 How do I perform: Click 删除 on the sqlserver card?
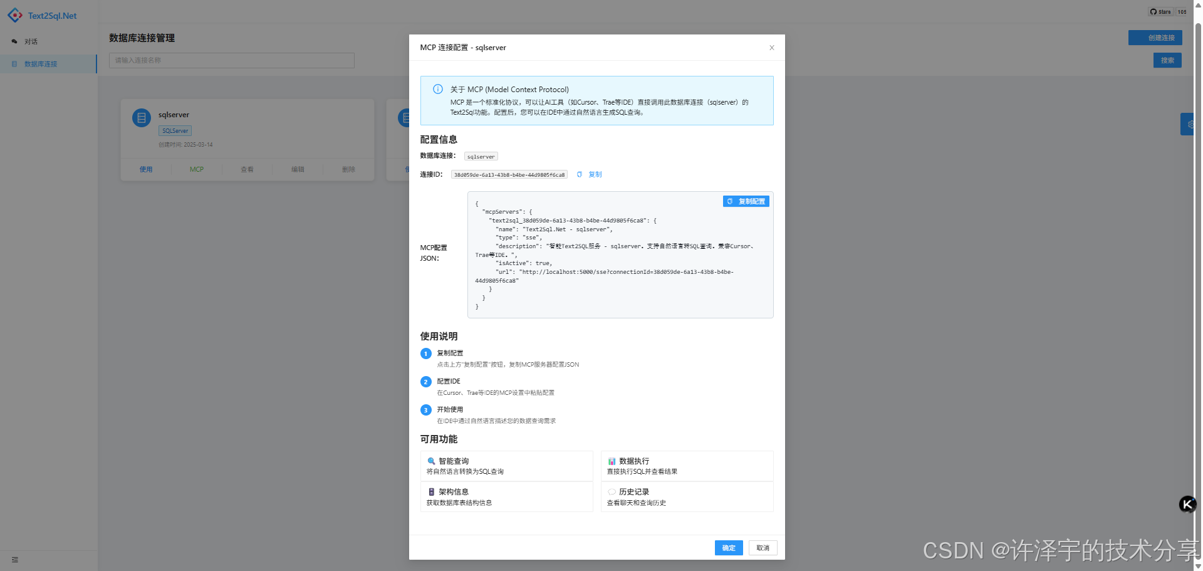[x=349, y=169]
